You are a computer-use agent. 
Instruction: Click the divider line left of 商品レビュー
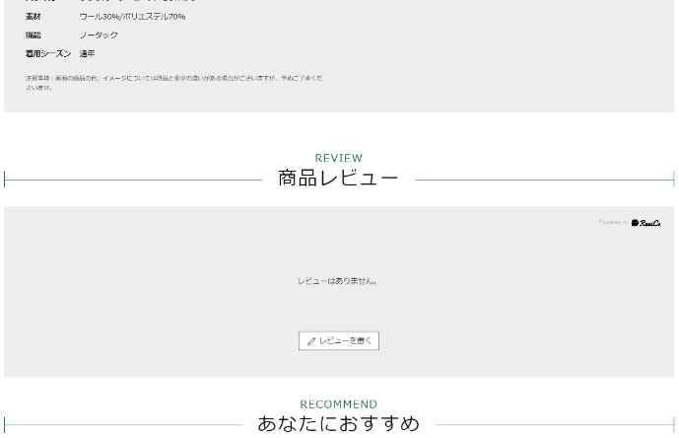click(133, 180)
